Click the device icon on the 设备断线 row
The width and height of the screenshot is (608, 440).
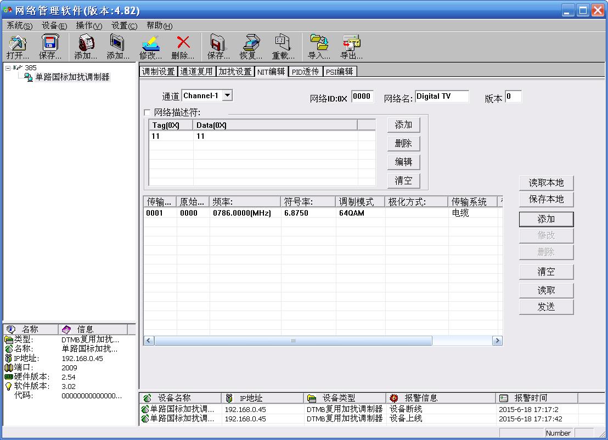[145, 409]
